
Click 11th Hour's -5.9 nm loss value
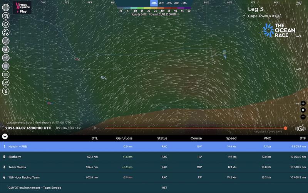tap(128, 177)
